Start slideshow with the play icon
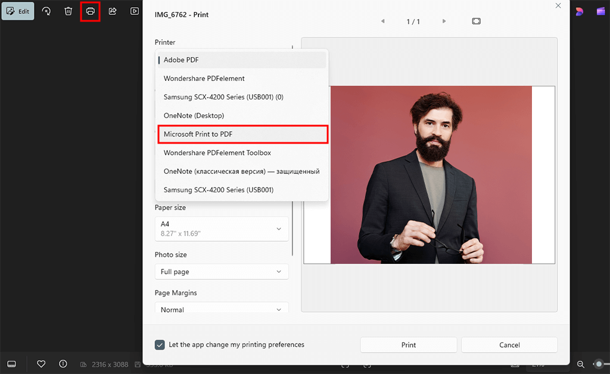This screenshot has width=610, height=374. pos(134,11)
